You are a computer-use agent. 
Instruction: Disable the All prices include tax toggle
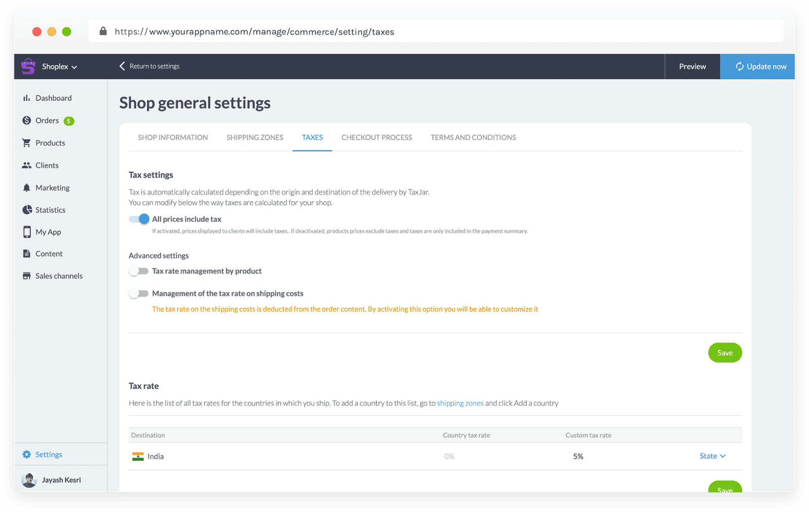tap(139, 219)
